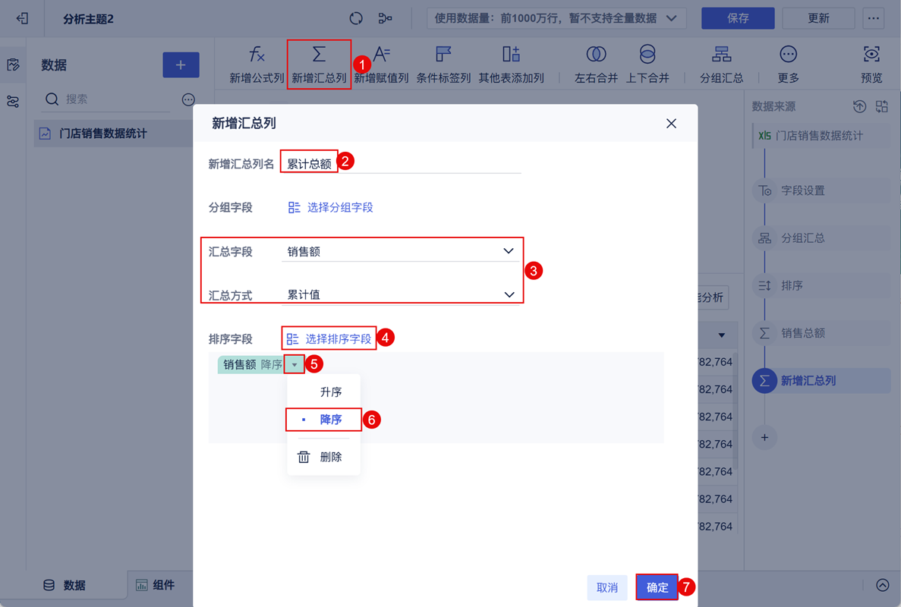Open the 预览 preview panel
901x607 pixels.
[x=871, y=64]
